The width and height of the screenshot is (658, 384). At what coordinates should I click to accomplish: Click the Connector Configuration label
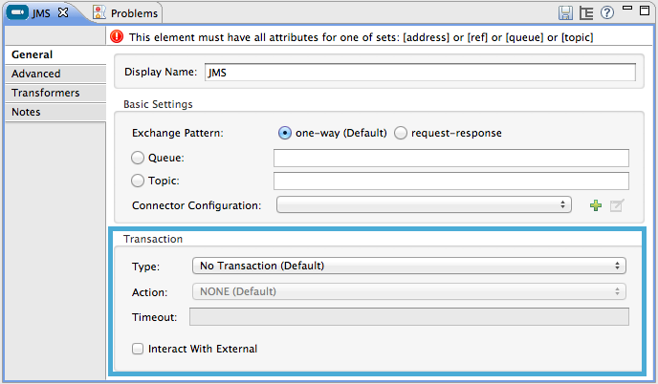[x=196, y=205]
